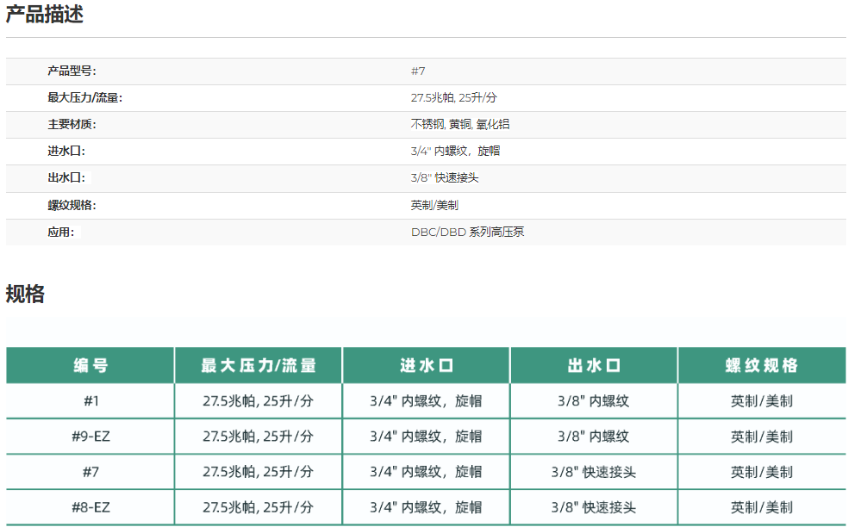This screenshot has width=848, height=527.
Task: Click the 进水口 green table header
Action: 426,365
